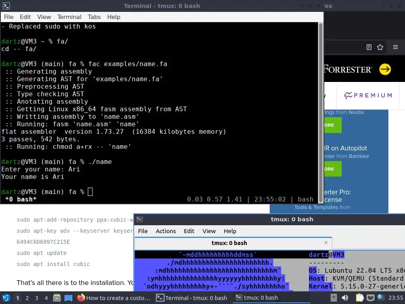Click the terminal icon in the lower window's title bar

[140, 219]
